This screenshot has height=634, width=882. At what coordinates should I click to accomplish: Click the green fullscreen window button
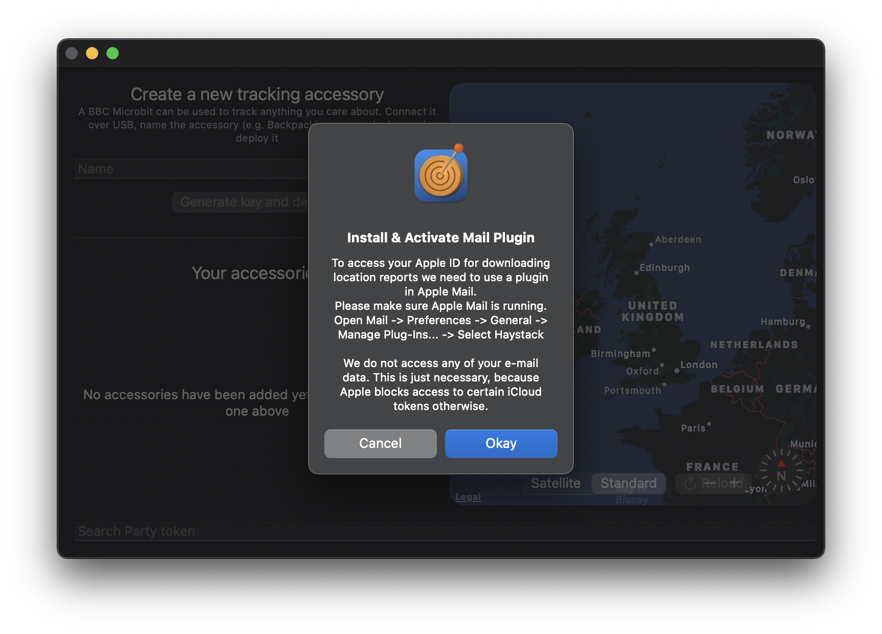[113, 53]
